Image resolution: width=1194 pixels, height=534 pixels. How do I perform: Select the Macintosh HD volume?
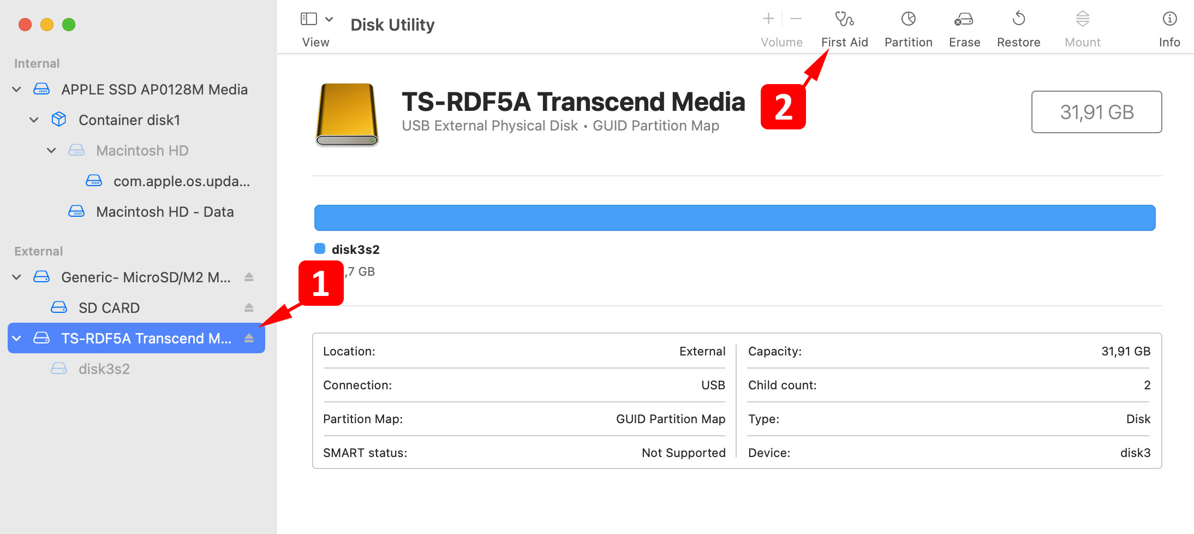[136, 151]
